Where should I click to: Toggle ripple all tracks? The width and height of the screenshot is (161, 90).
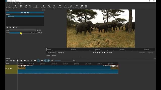49,60
